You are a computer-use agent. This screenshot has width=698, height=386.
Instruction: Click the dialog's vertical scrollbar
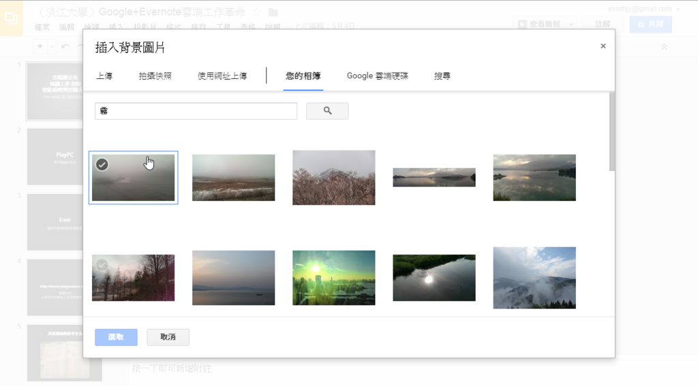coord(612,131)
